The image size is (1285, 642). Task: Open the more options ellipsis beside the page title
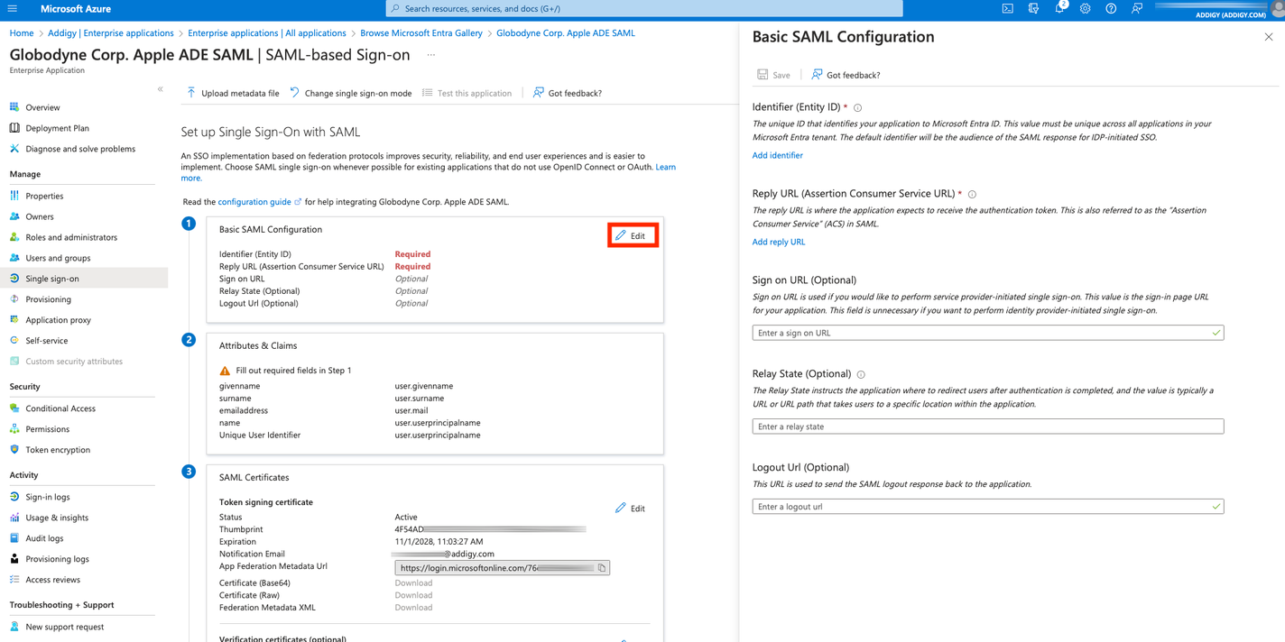click(x=431, y=55)
